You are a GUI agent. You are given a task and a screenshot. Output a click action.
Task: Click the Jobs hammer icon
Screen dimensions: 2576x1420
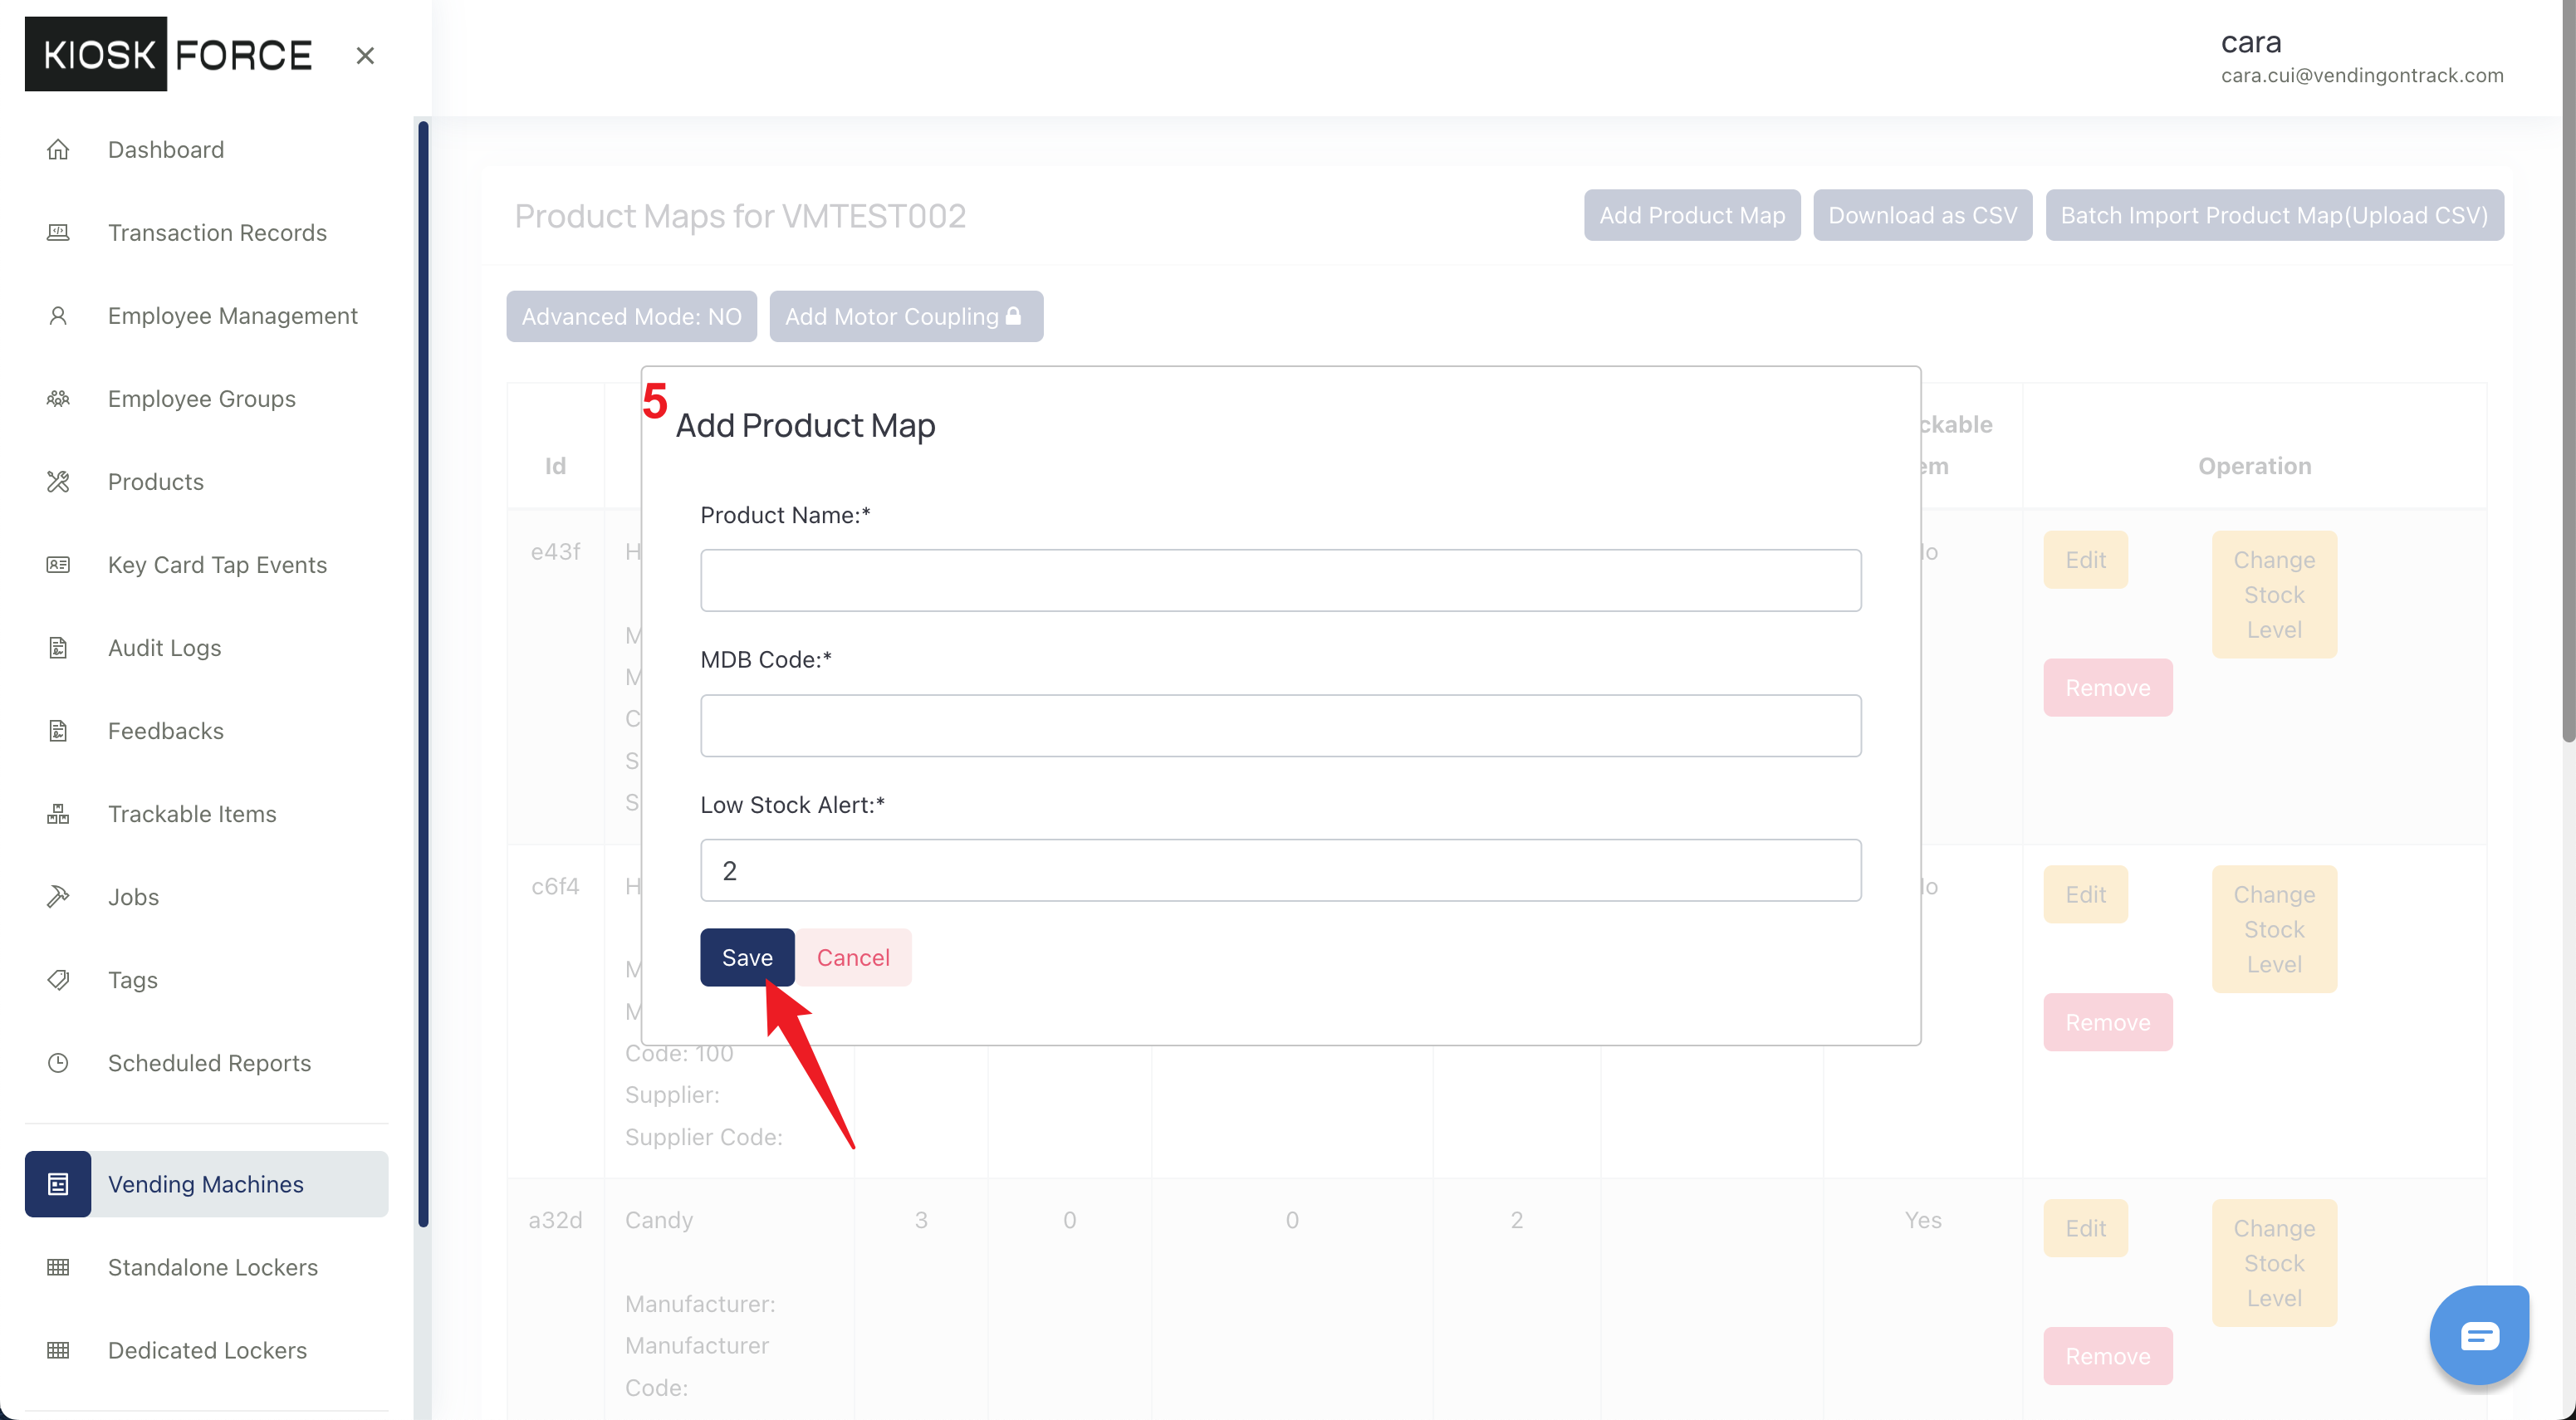(58, 896)
